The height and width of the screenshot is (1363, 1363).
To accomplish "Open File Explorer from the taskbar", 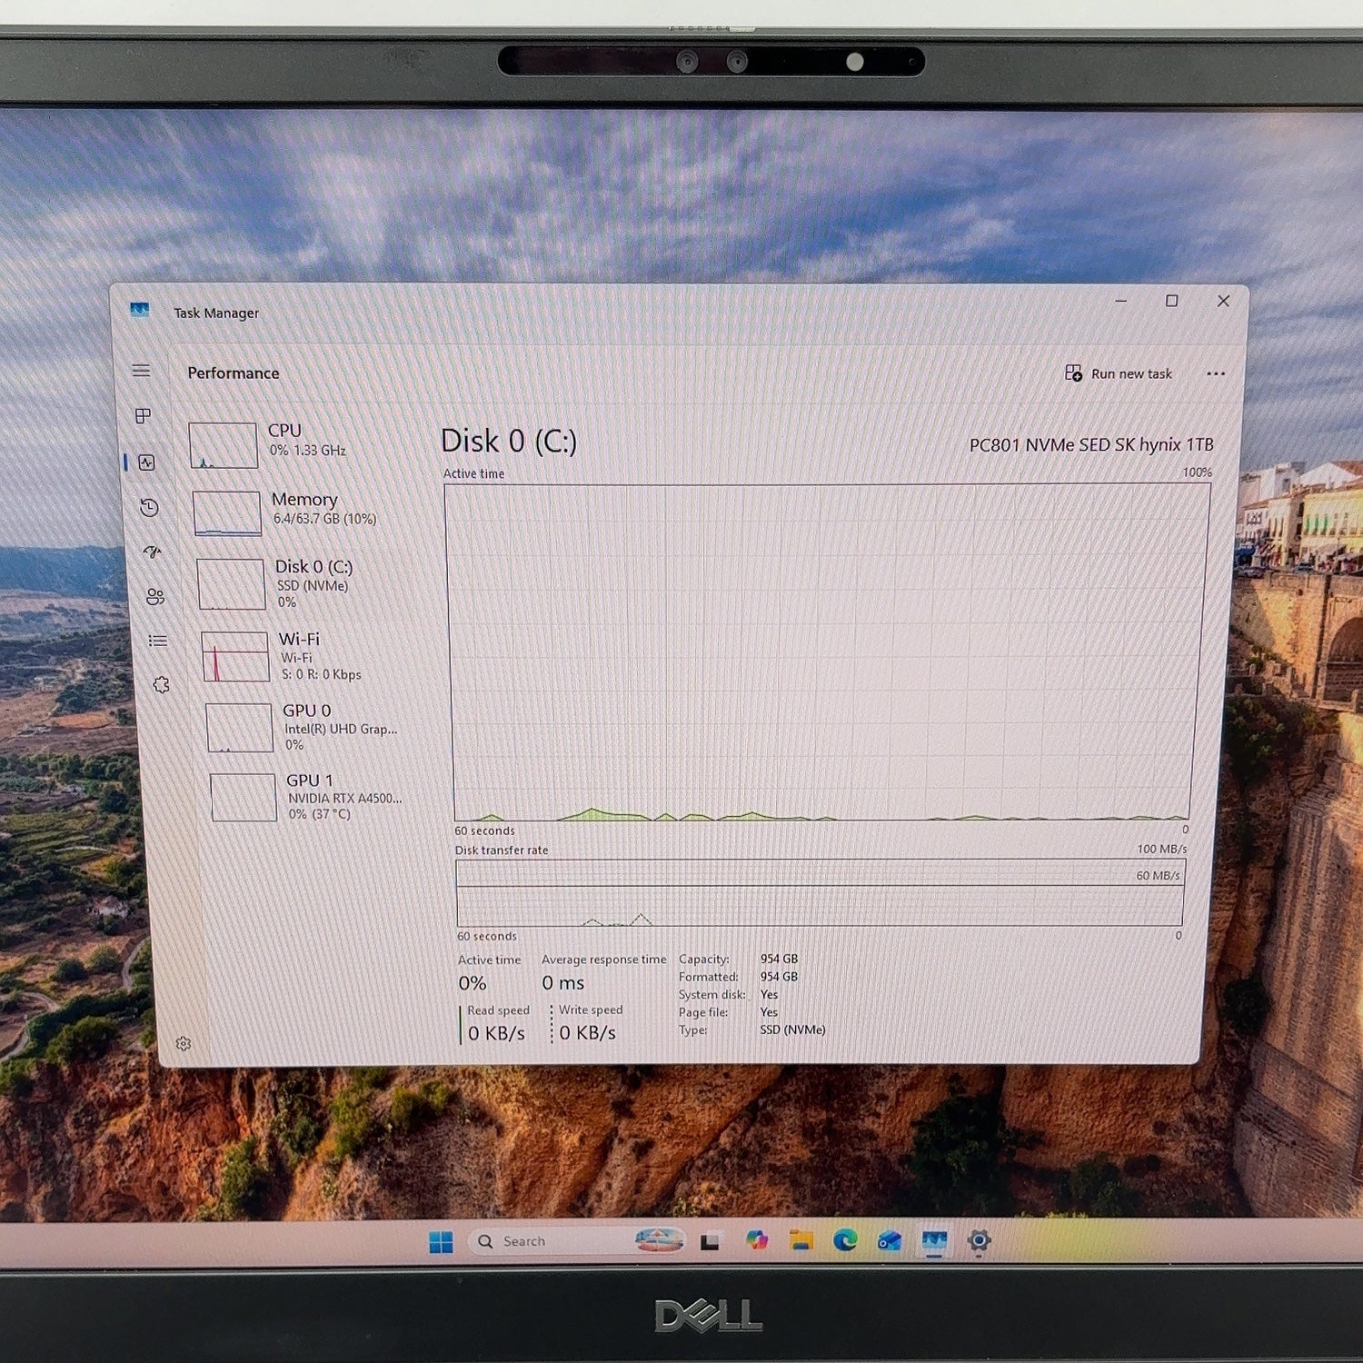I will [x=801, y=1240].
